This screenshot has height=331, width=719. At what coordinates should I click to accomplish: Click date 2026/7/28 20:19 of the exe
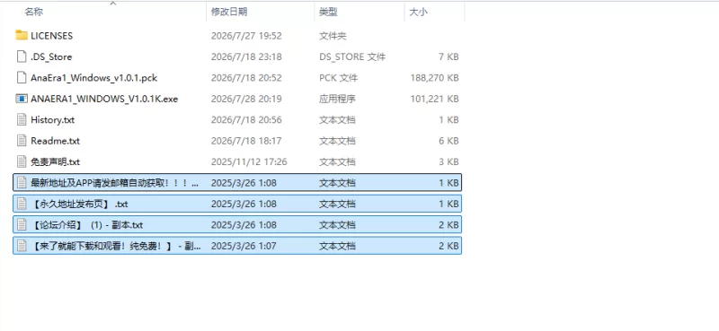click(x=246, y=99)
